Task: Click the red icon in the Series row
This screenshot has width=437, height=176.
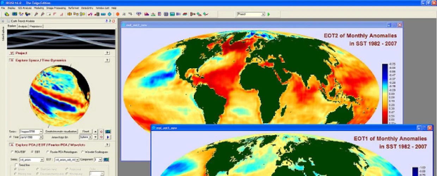Action: point(102,131)
